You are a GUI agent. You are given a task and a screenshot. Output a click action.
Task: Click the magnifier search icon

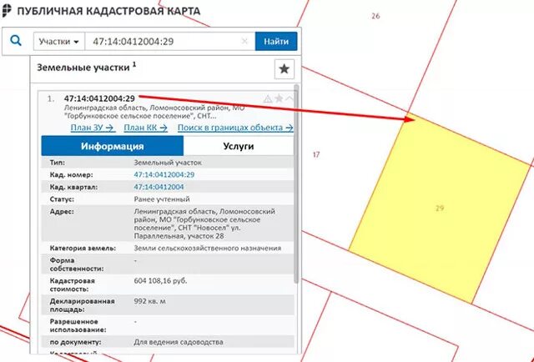pos(16,41)
